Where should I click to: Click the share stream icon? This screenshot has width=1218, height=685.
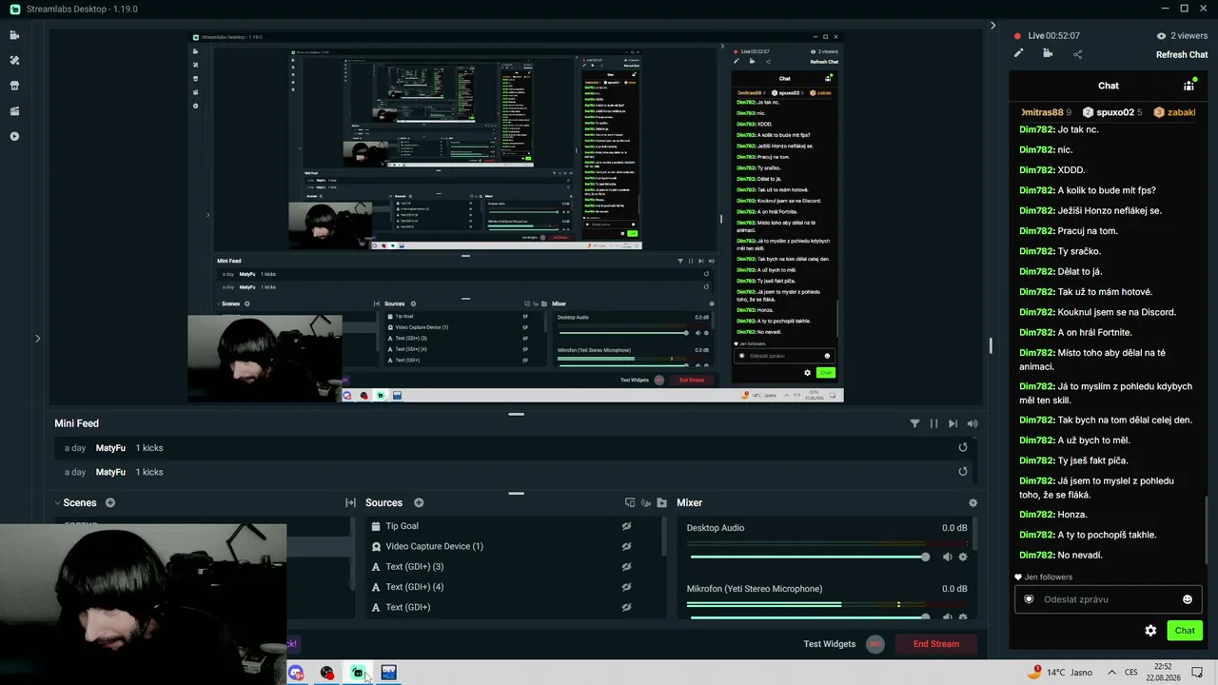pyautogui.click(x=1077, y=54)
